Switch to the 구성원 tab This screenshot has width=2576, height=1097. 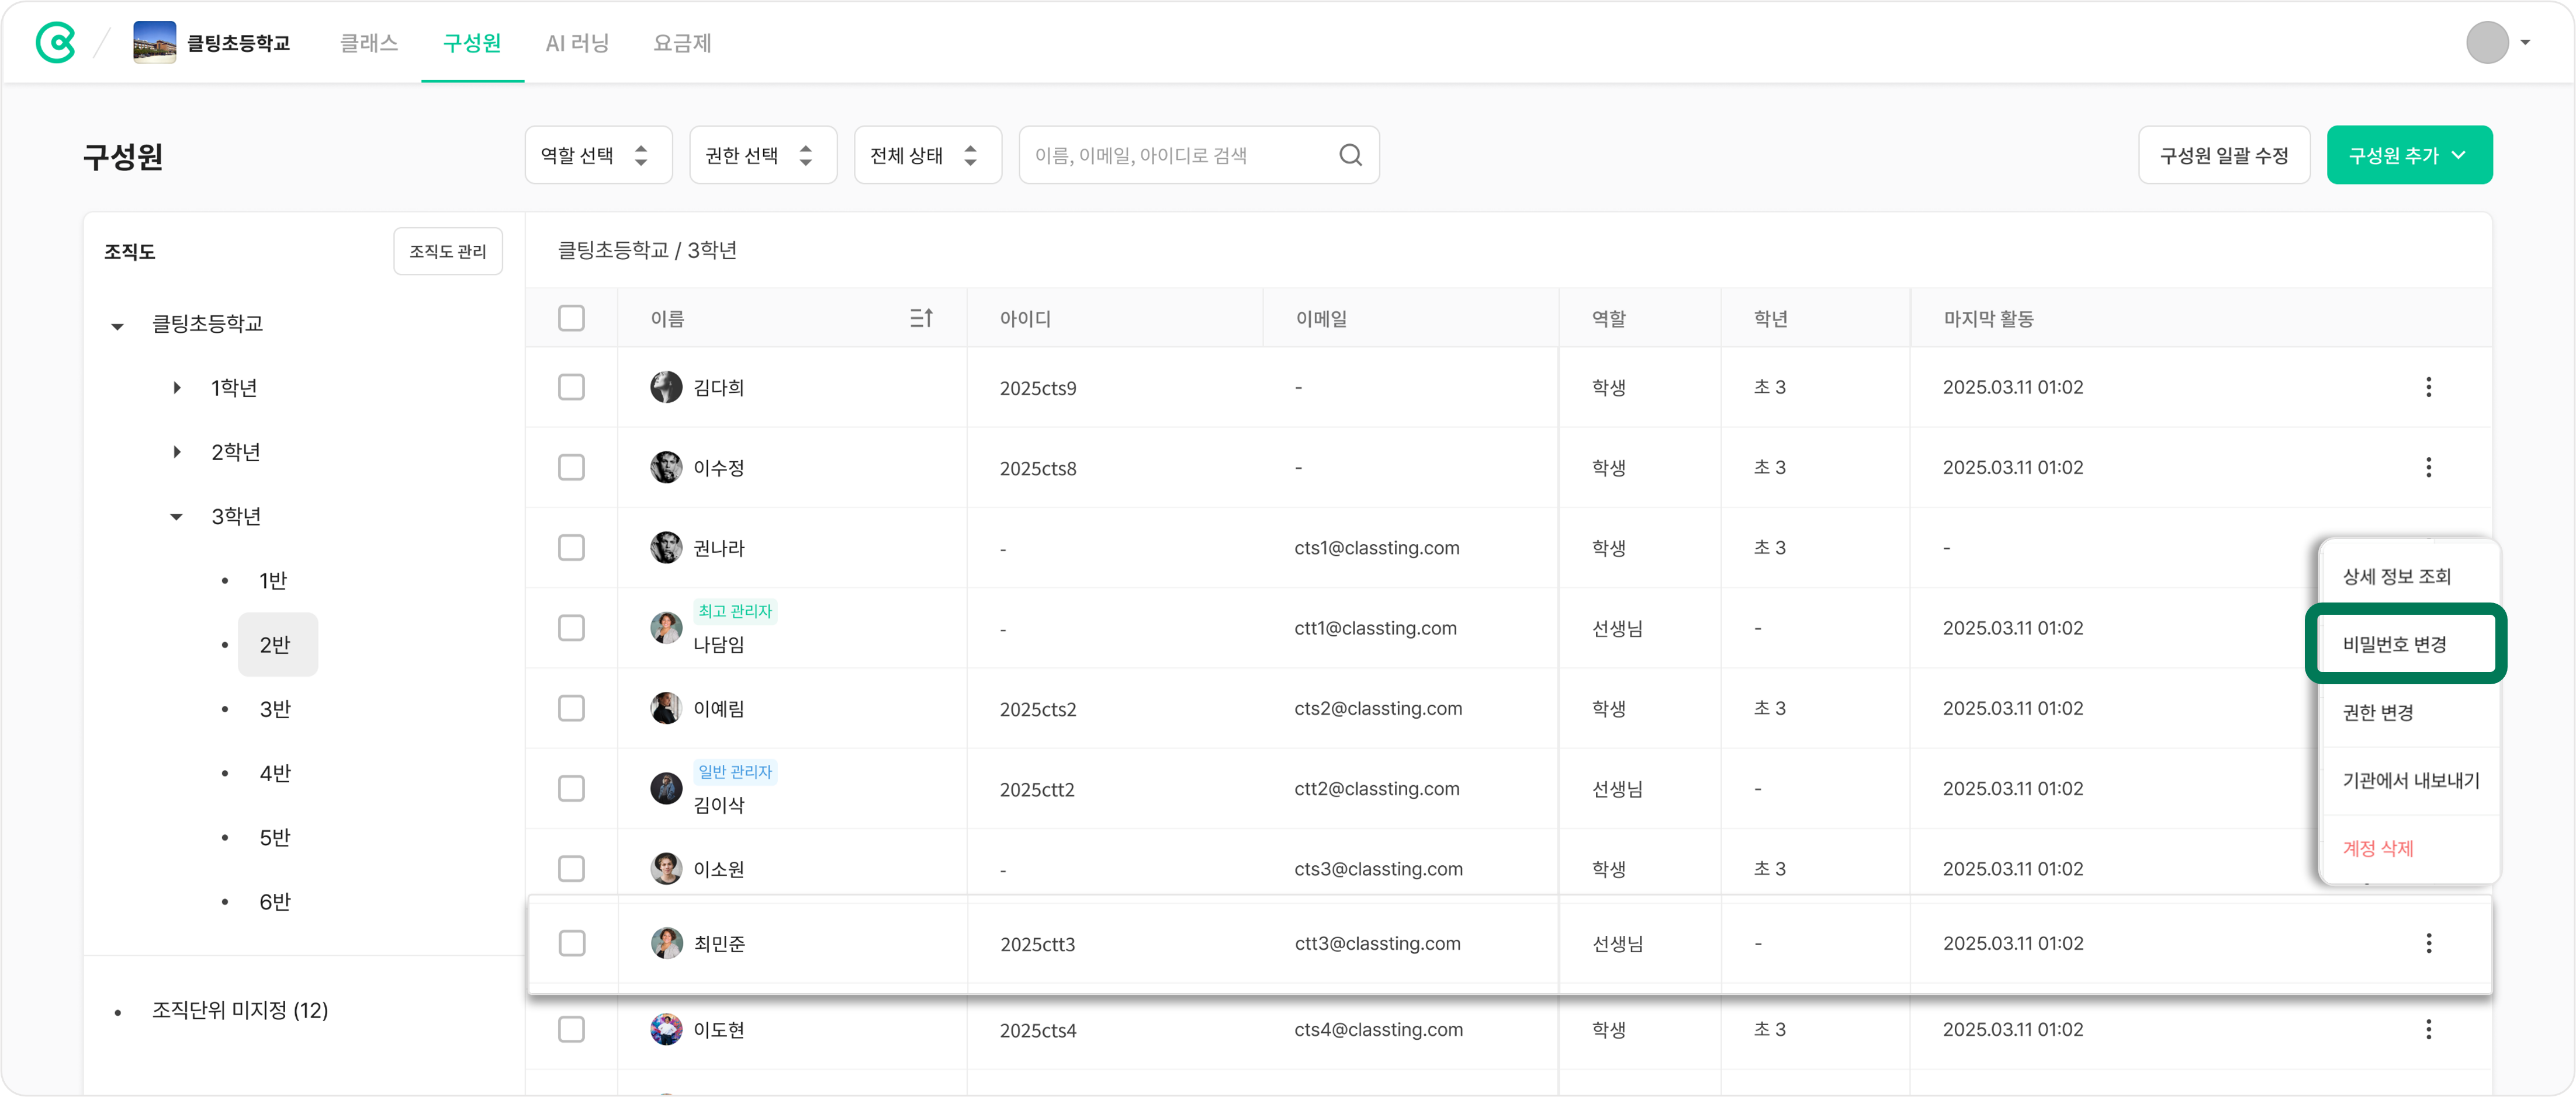pos(472,43)
